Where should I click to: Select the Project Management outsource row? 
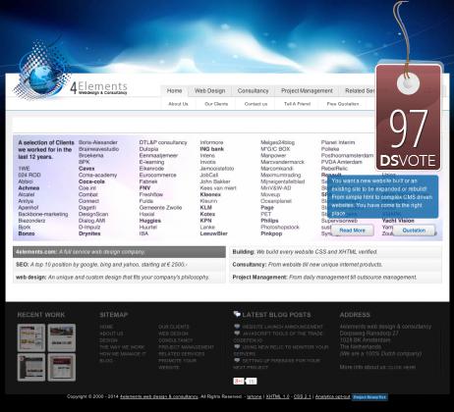[335, 278]
